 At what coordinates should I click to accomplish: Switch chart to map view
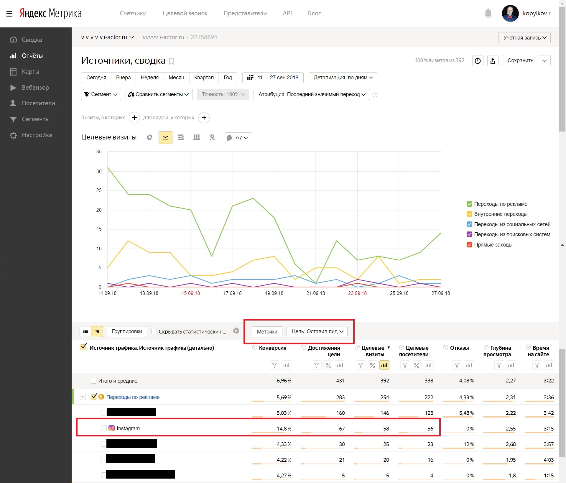point(212,137)
